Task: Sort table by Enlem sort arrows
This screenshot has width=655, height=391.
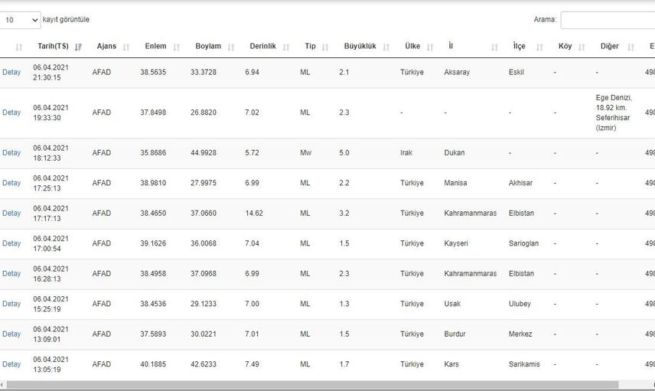Action: pyautogui.click(x=176, y=47)
